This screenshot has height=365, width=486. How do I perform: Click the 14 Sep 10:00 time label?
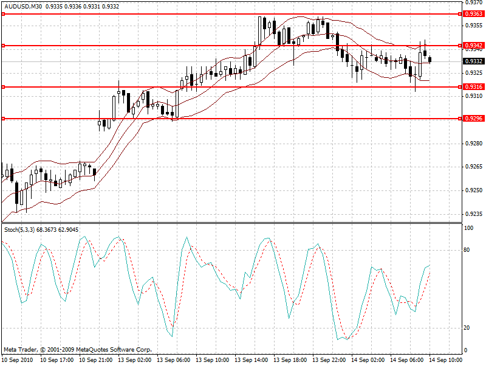(x=445, y=360)
